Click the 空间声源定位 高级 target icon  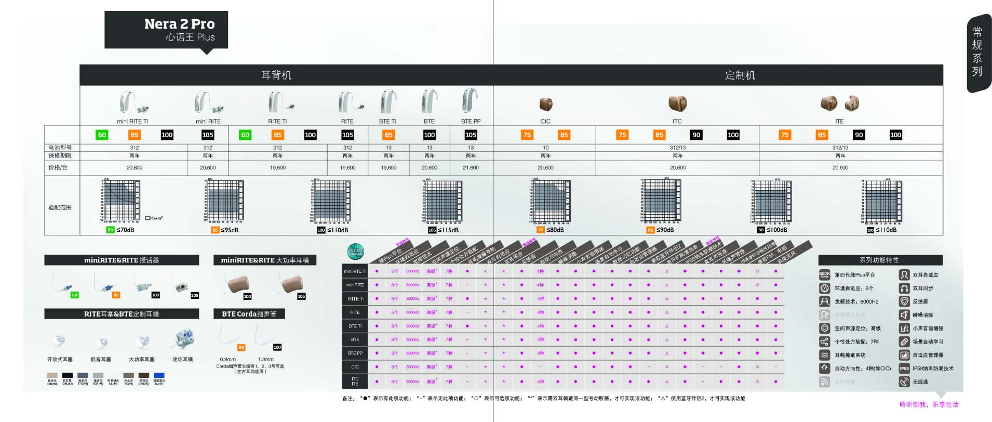[824, 328]
